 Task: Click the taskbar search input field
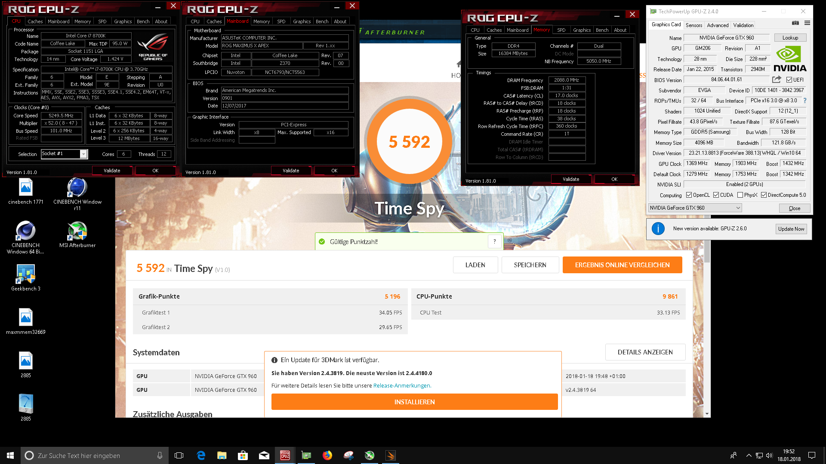[x=95, y=455]
